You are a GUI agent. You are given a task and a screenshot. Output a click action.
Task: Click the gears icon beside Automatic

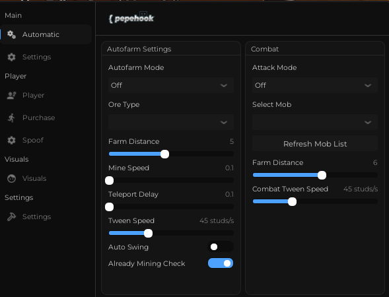click(11, 34)
